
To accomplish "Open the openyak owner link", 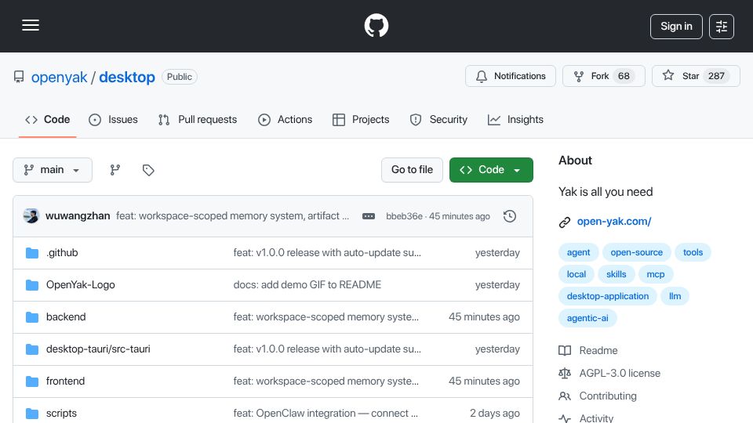I will 59,78.
